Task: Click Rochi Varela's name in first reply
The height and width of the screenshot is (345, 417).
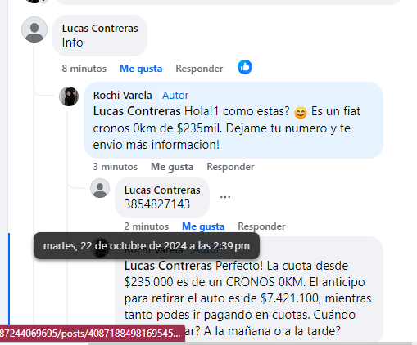Action: point(122,96)
